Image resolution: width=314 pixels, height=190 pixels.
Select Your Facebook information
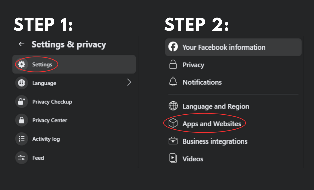click(224, 47)
